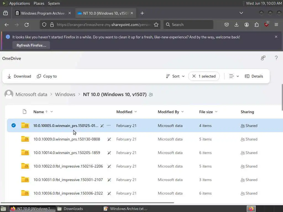Click folder icon of 10.0.10031.0.fbl_impressive
Viewport: 283px width, 212px height.
25,179
